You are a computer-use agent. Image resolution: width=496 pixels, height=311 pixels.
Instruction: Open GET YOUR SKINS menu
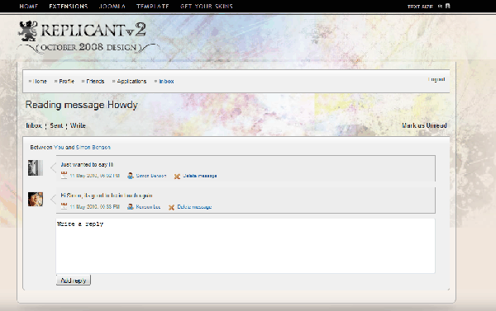pyautogui.click(x=207, y=6)
